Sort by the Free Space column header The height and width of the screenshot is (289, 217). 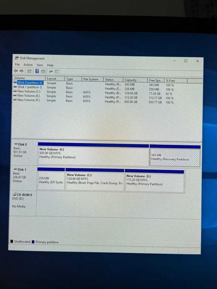[156, 81]
